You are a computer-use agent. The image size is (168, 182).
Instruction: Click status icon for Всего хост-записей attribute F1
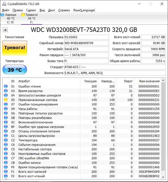tap(6, 172)
